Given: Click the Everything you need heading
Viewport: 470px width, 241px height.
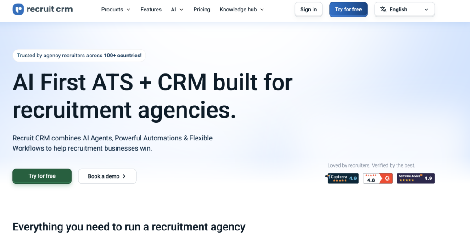Looking at the screenshot, I should [129, 227].
